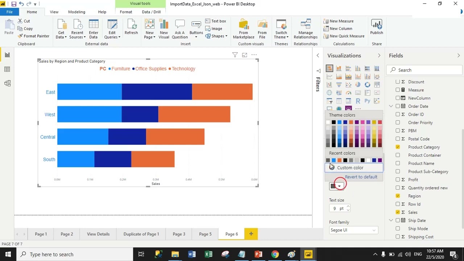Choose the treemap visualization
This screenshot has width=464, height=261.
point(377,85)
